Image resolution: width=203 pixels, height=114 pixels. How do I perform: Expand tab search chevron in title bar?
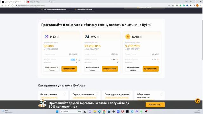[186, 2]
